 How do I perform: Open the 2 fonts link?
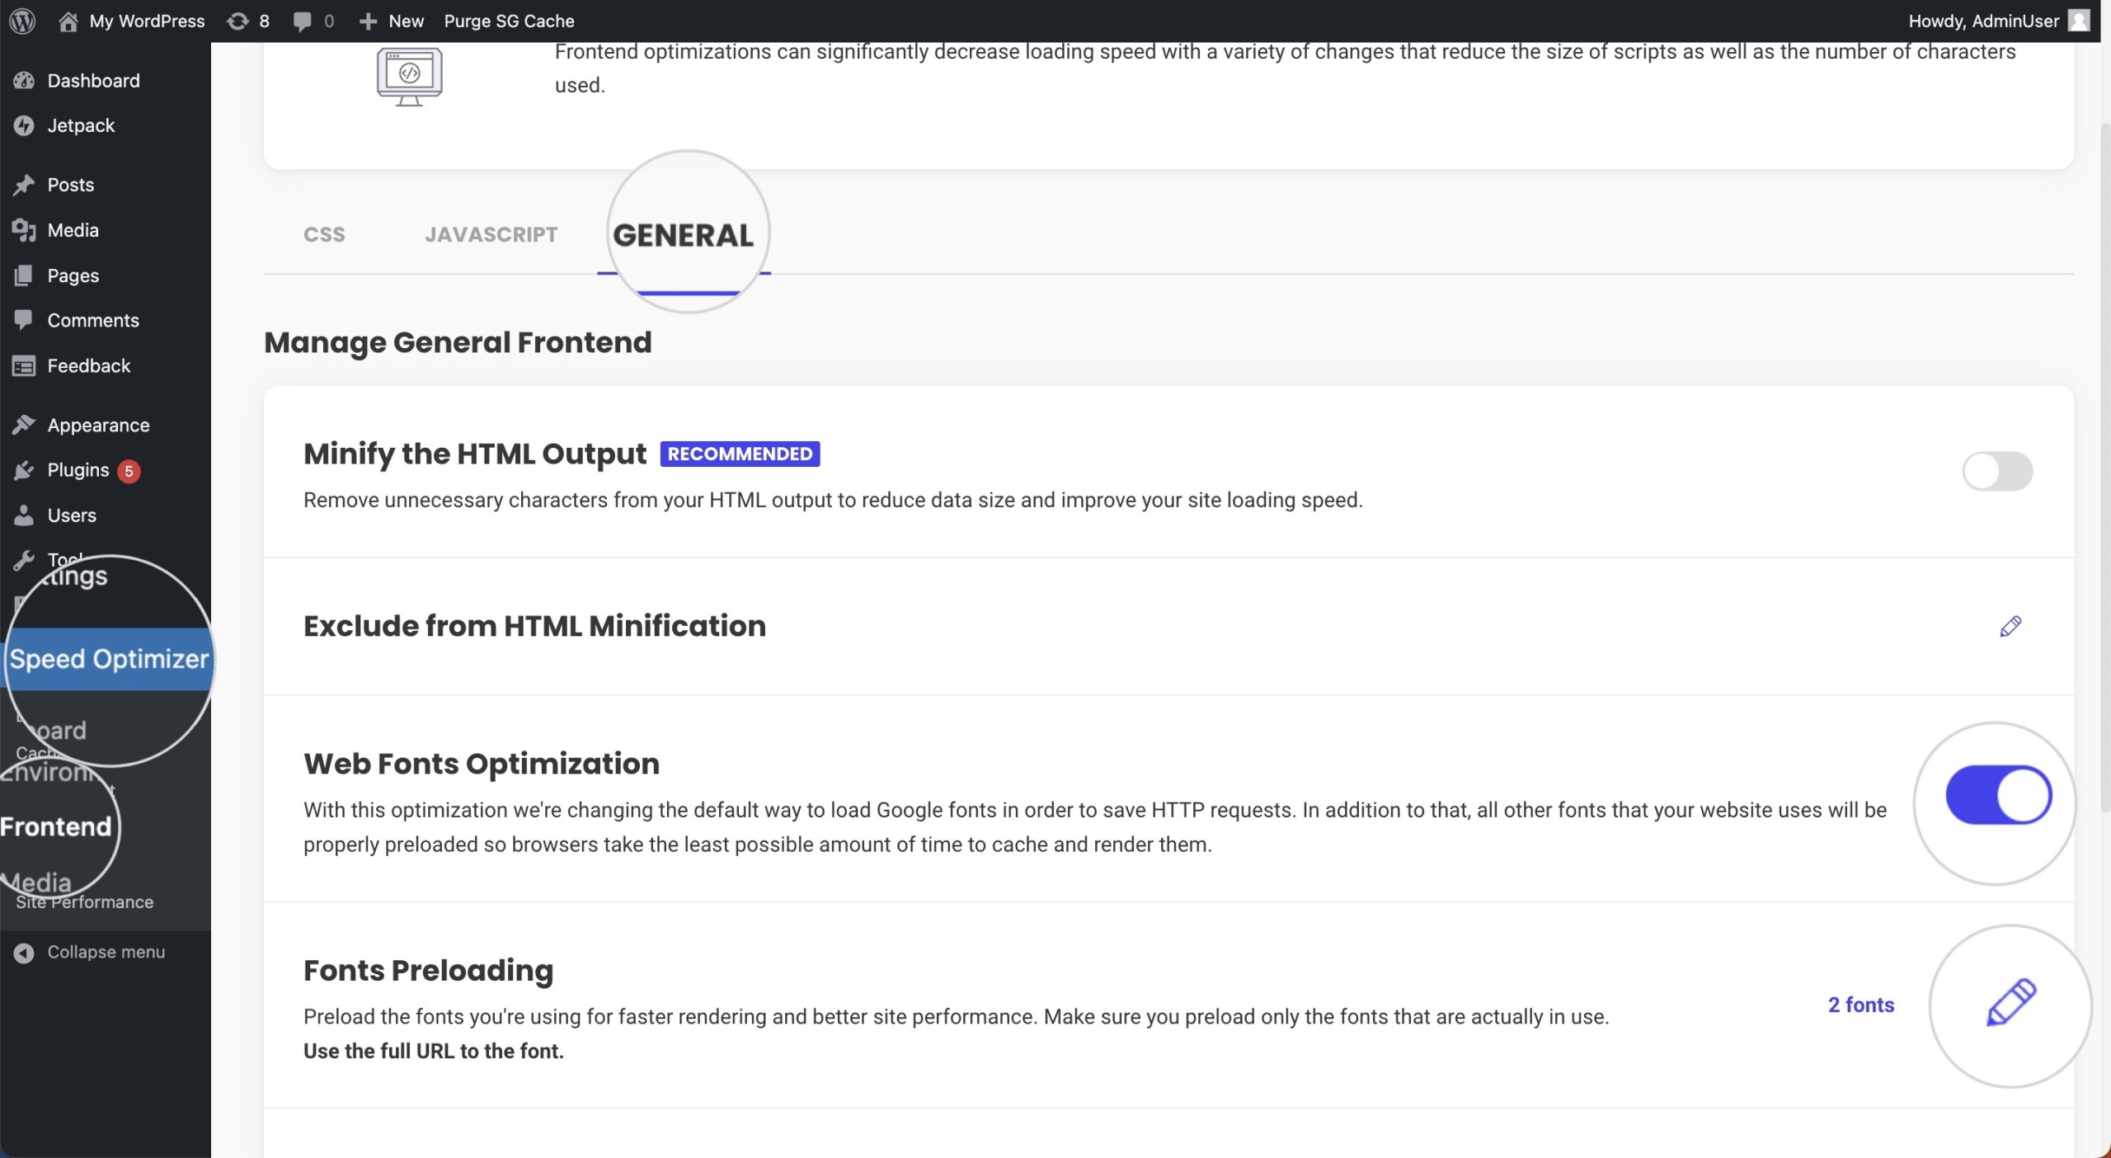click(1861, 1005)
